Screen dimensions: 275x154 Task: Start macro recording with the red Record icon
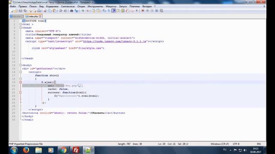click(x=143, y=11)
